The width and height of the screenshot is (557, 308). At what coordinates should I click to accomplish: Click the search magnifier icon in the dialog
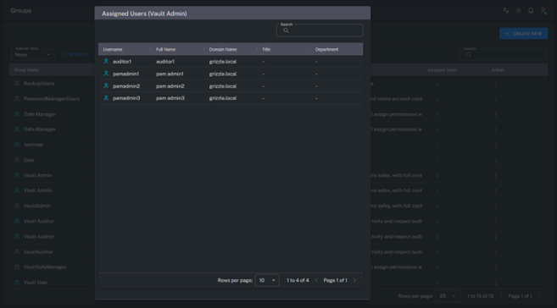coord(286,30)
